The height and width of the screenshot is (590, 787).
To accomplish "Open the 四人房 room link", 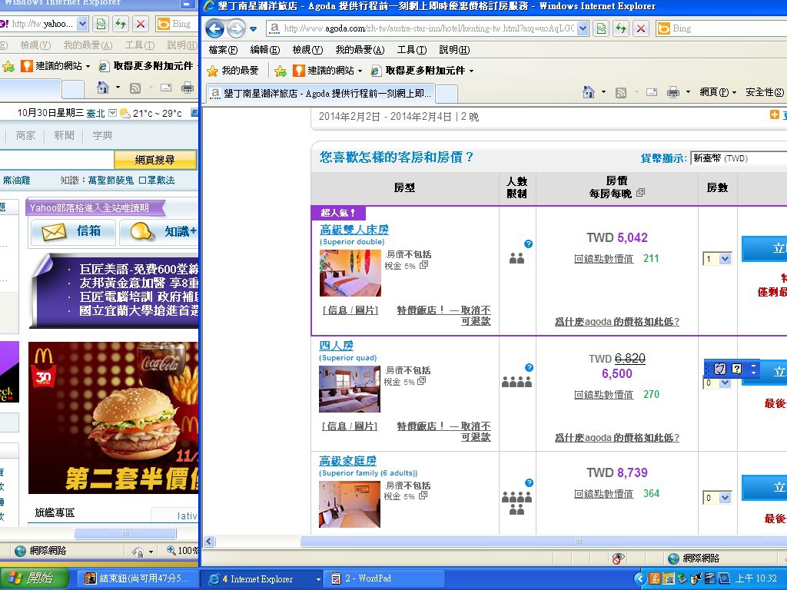I will pyautogui.click(x=337, y=346).
